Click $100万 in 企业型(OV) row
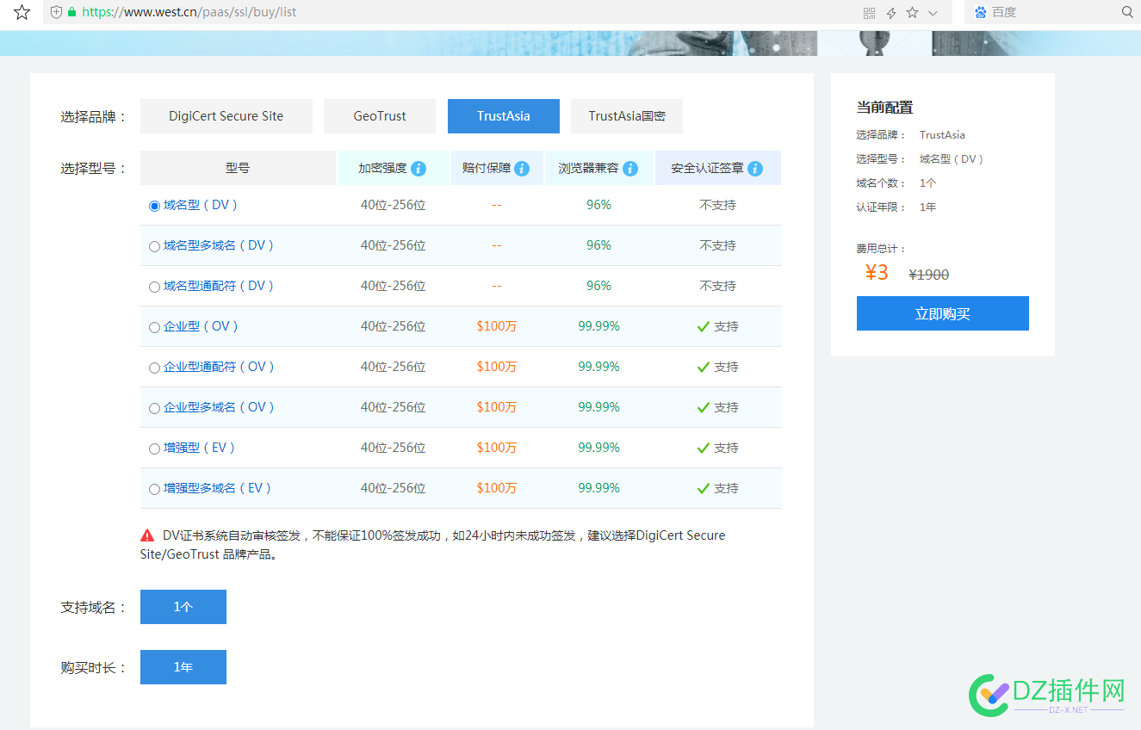 pyautogui.click(x=497, y=326)
